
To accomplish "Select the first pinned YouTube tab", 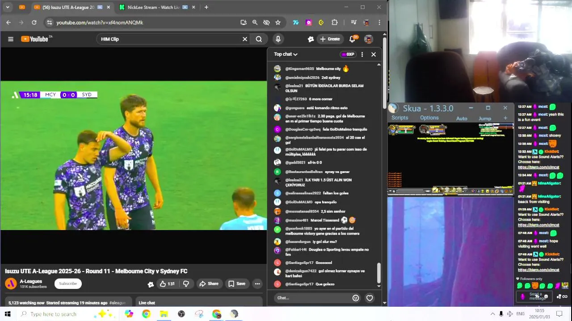I will [22, 7].
